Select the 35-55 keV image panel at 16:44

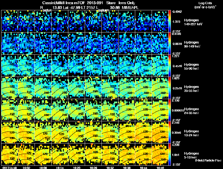[144, 88]
